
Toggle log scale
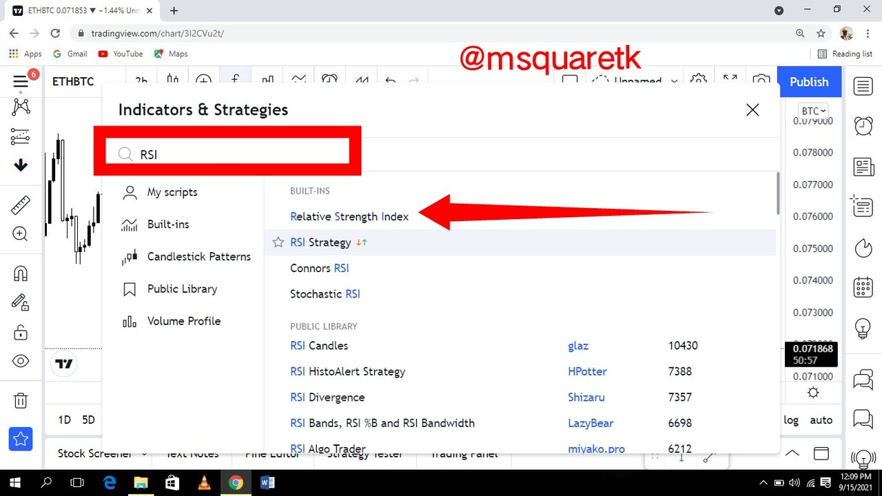(791, 420)
